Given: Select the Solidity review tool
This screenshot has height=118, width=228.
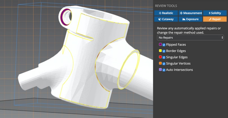Looking at the screenshot, I should (215, 13).
